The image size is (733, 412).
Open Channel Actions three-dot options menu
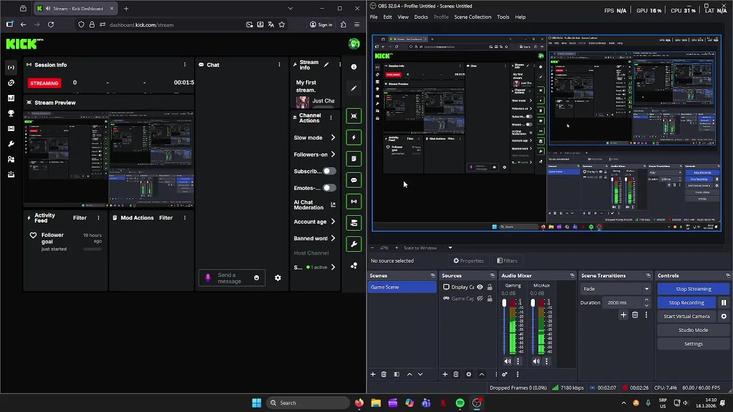tap(330, 118)
